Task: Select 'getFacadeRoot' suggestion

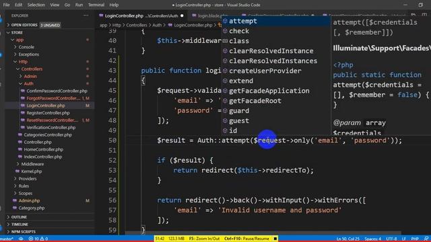Action: tap(276, 101)
